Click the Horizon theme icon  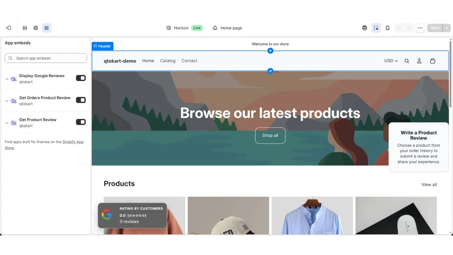point(169,28)
